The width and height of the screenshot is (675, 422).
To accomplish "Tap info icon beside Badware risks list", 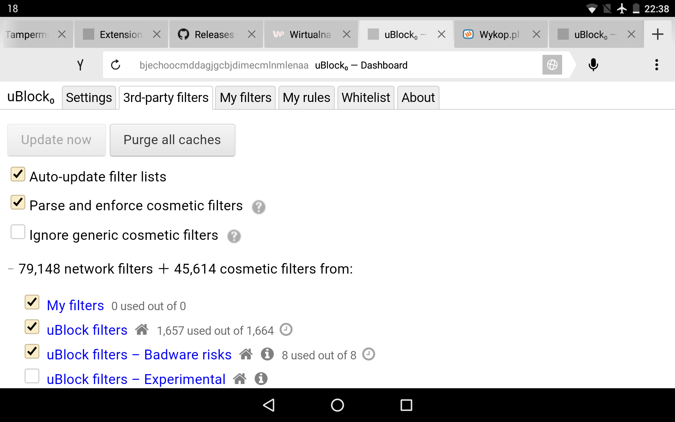I will 268,354.
